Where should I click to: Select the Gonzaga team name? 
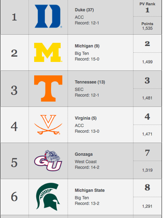pos(84,154)
